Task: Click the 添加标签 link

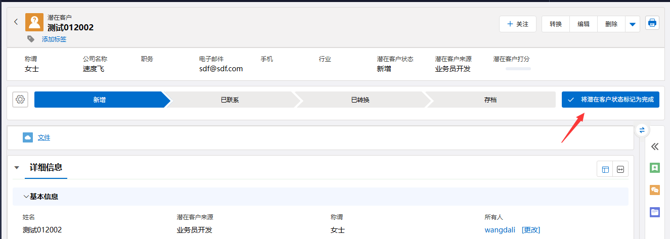Action: tap(54, 39)
